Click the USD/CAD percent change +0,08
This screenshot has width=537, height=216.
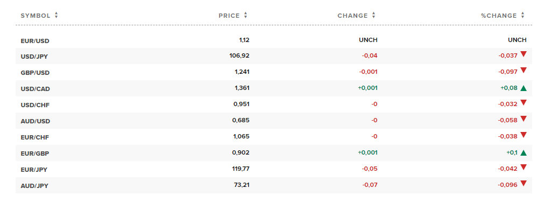point(509,88)
